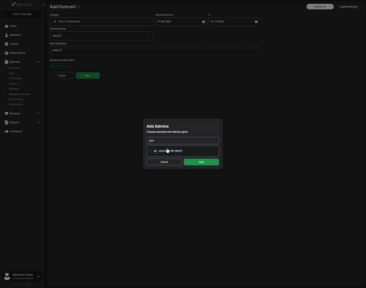The height and width of the screenshot is (288, 366).
Task: Open the To date calendar icon
Action: (x=256, y=22)
